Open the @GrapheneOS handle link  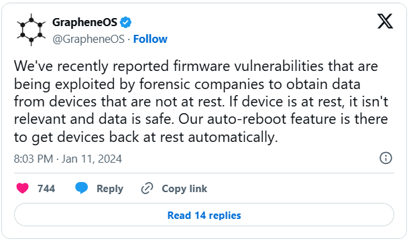click(x=89, y=39)
